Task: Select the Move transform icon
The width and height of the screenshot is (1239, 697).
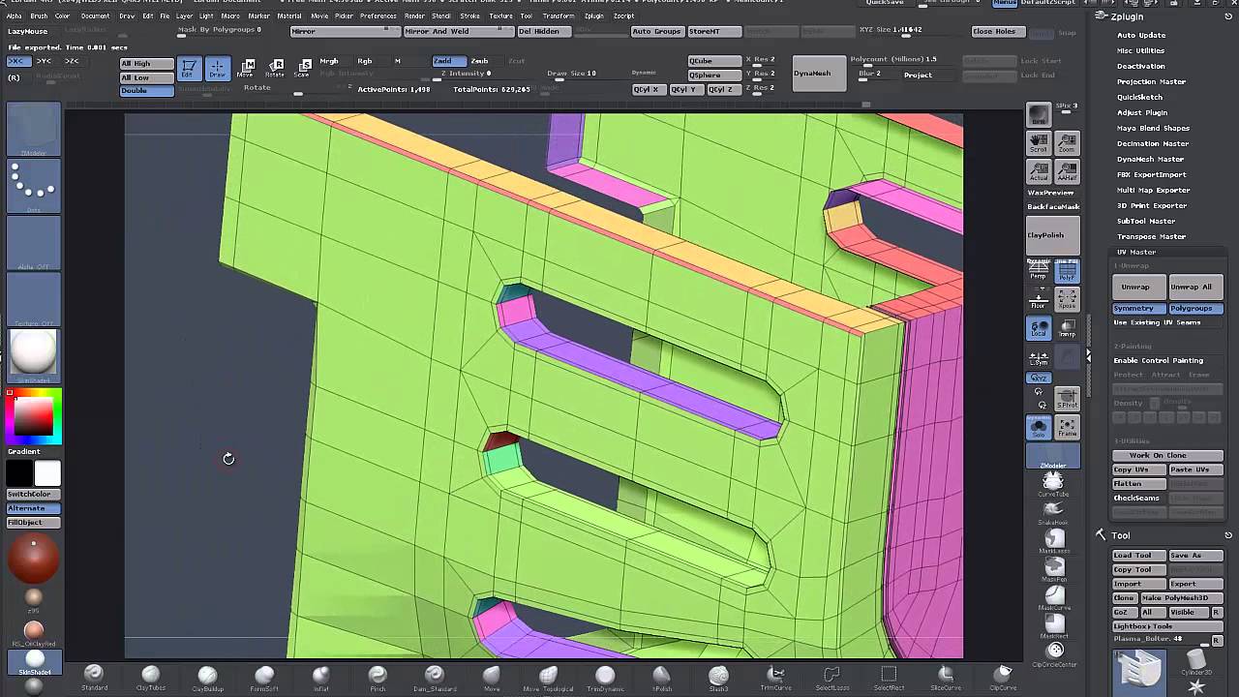Action: [x=247, y=68]
